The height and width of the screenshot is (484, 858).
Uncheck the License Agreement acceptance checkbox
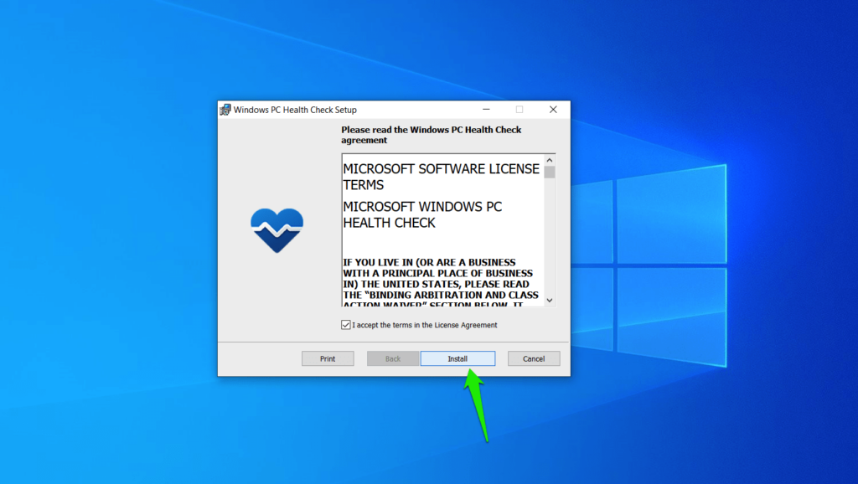344,325
